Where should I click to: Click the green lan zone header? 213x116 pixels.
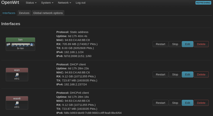(21, 40)
